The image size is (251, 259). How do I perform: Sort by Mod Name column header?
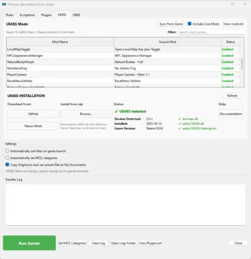pos(60,42)
